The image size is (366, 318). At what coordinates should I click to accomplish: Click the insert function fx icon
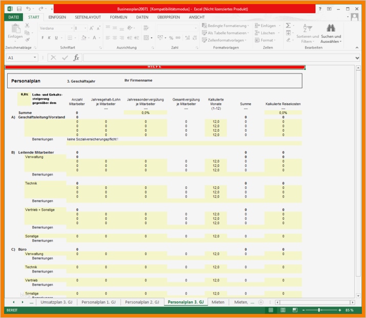click(76, 58)
